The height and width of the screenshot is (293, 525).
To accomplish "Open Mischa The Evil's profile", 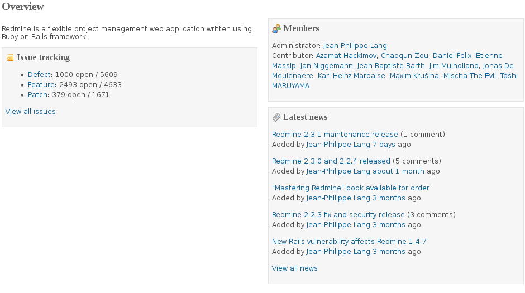I will 469,76.
